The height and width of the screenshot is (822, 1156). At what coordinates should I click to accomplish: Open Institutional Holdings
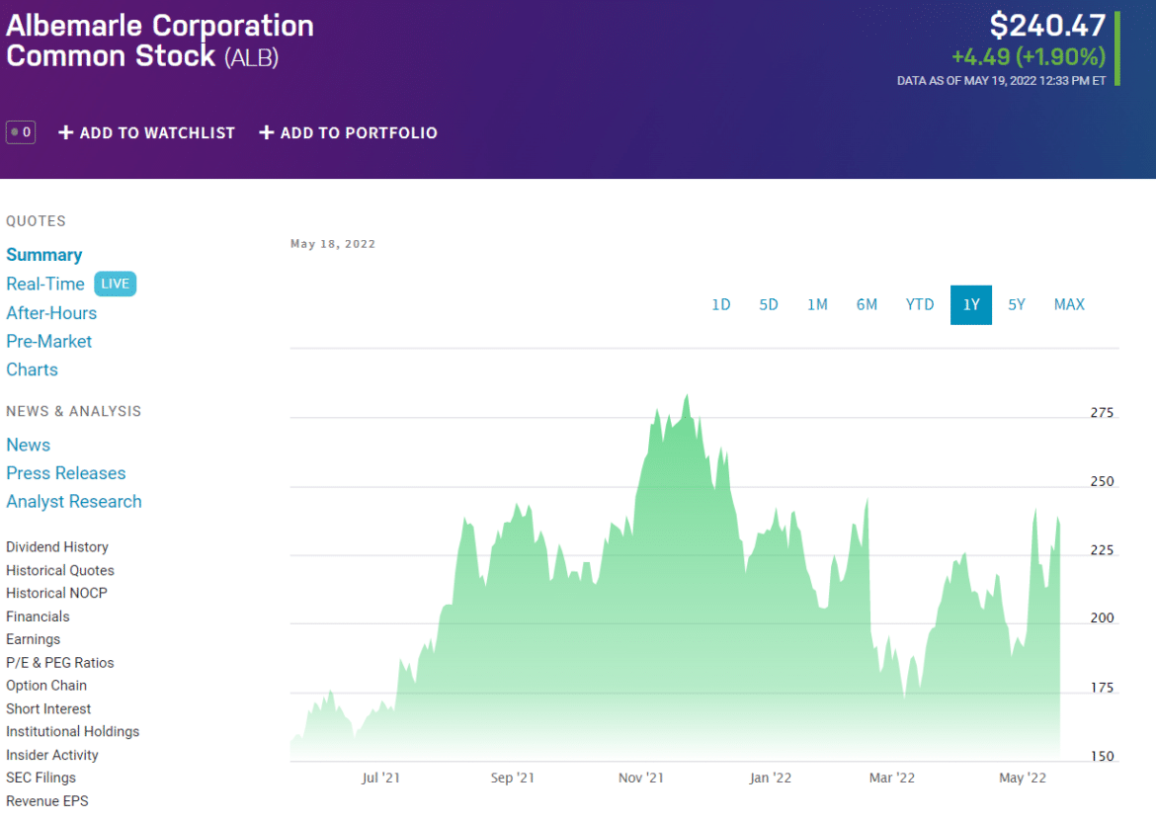tap(73, 732)
